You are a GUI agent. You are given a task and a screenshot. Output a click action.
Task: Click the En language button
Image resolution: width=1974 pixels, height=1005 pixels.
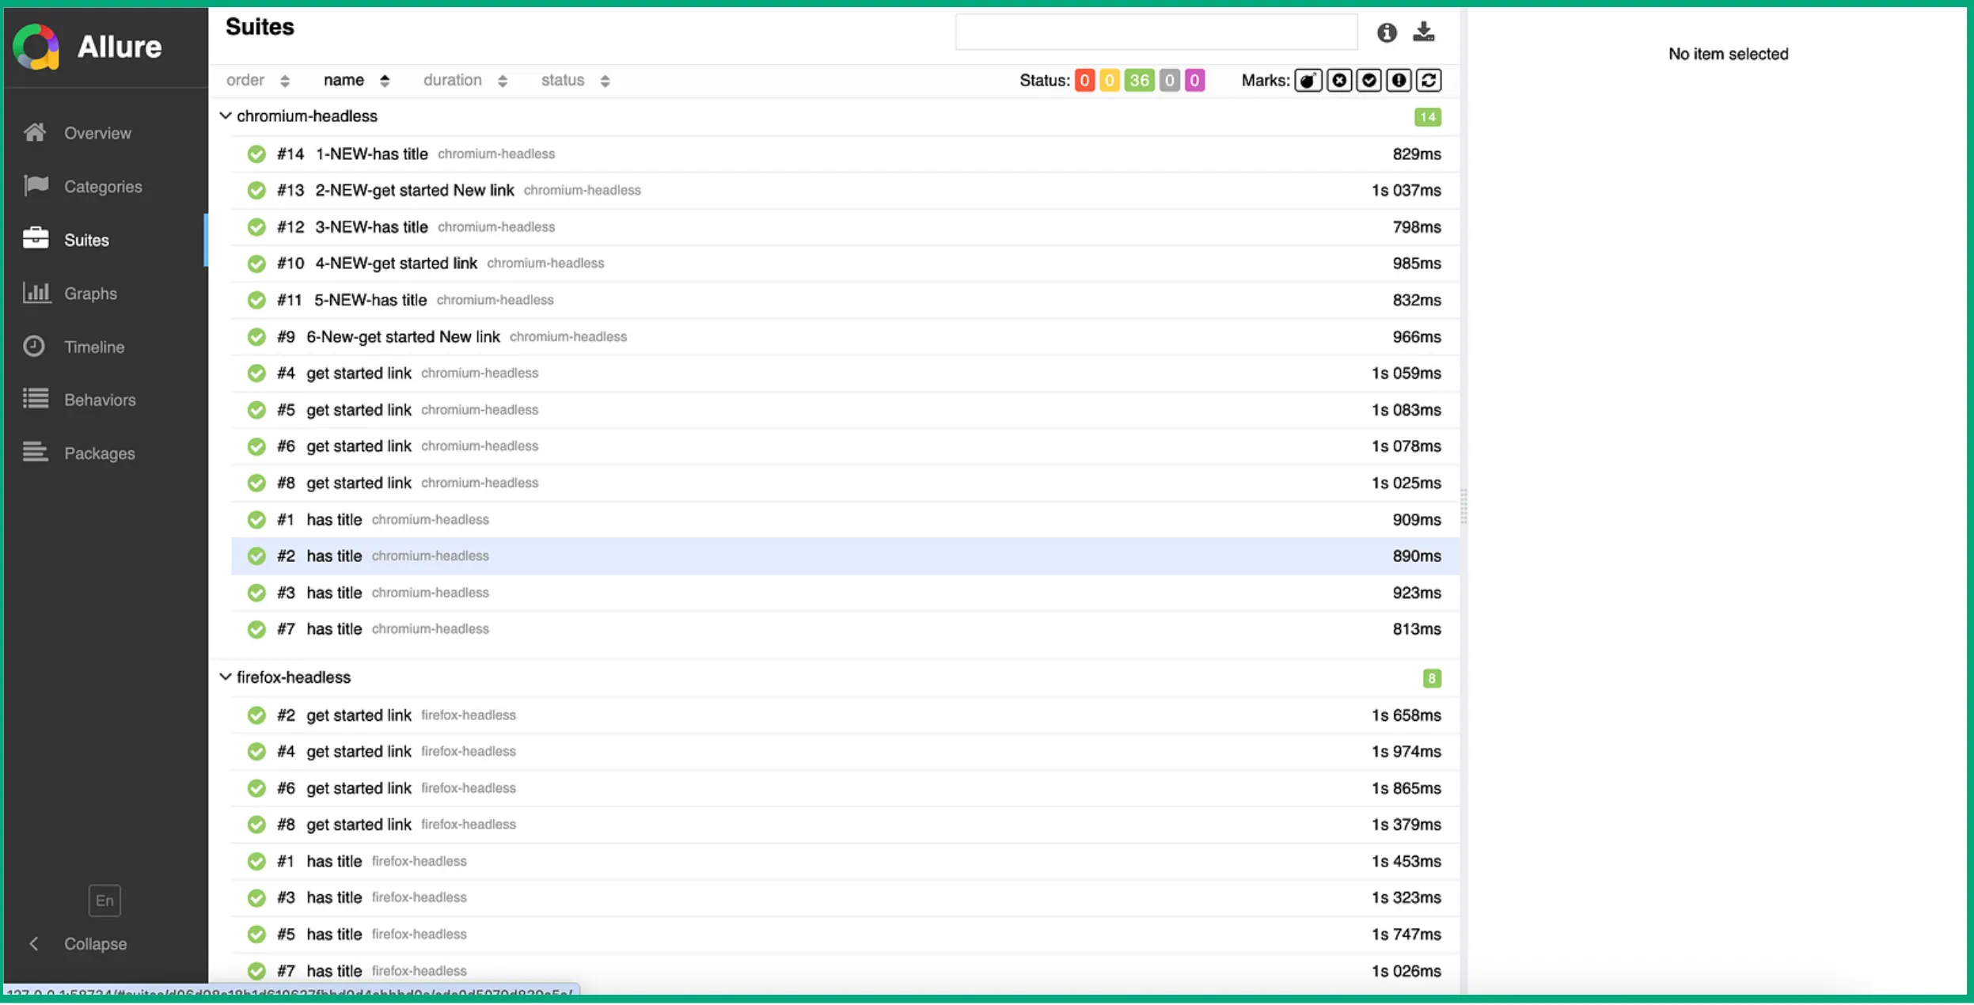(104, 901)
